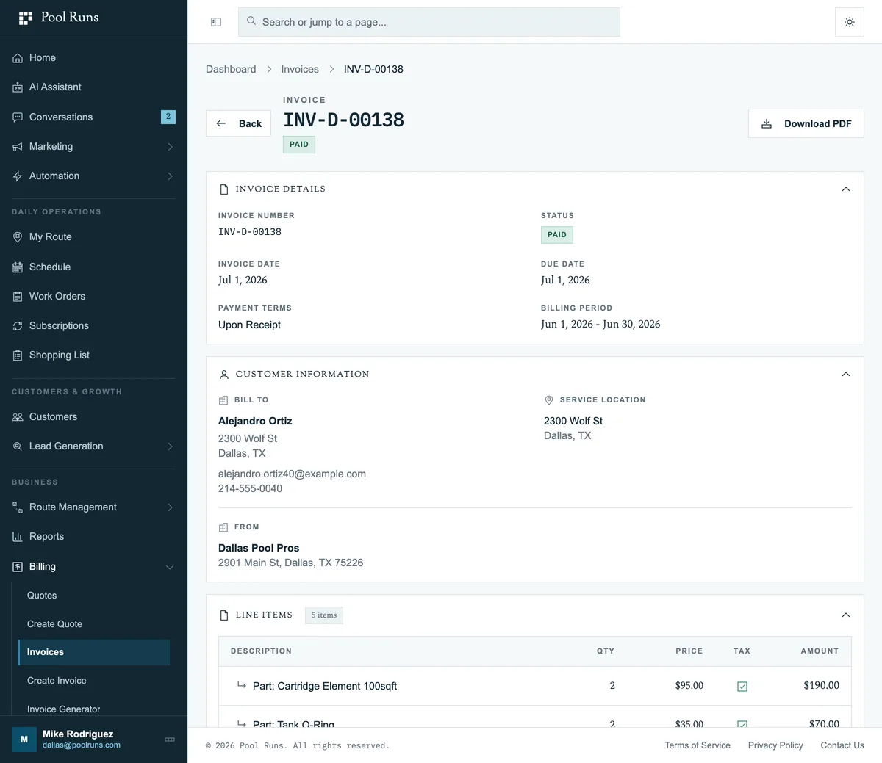Click the Customer Information person icon
The width and height of the screenshot is (882, 763).
pyautogui.click(x=224, y=375)
